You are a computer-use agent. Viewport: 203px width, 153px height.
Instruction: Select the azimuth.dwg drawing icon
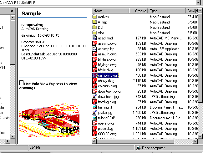(x=95, y=54)
